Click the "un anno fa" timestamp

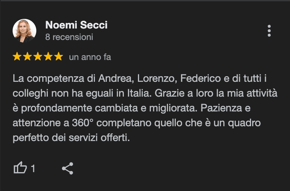[x=90, y=57]
